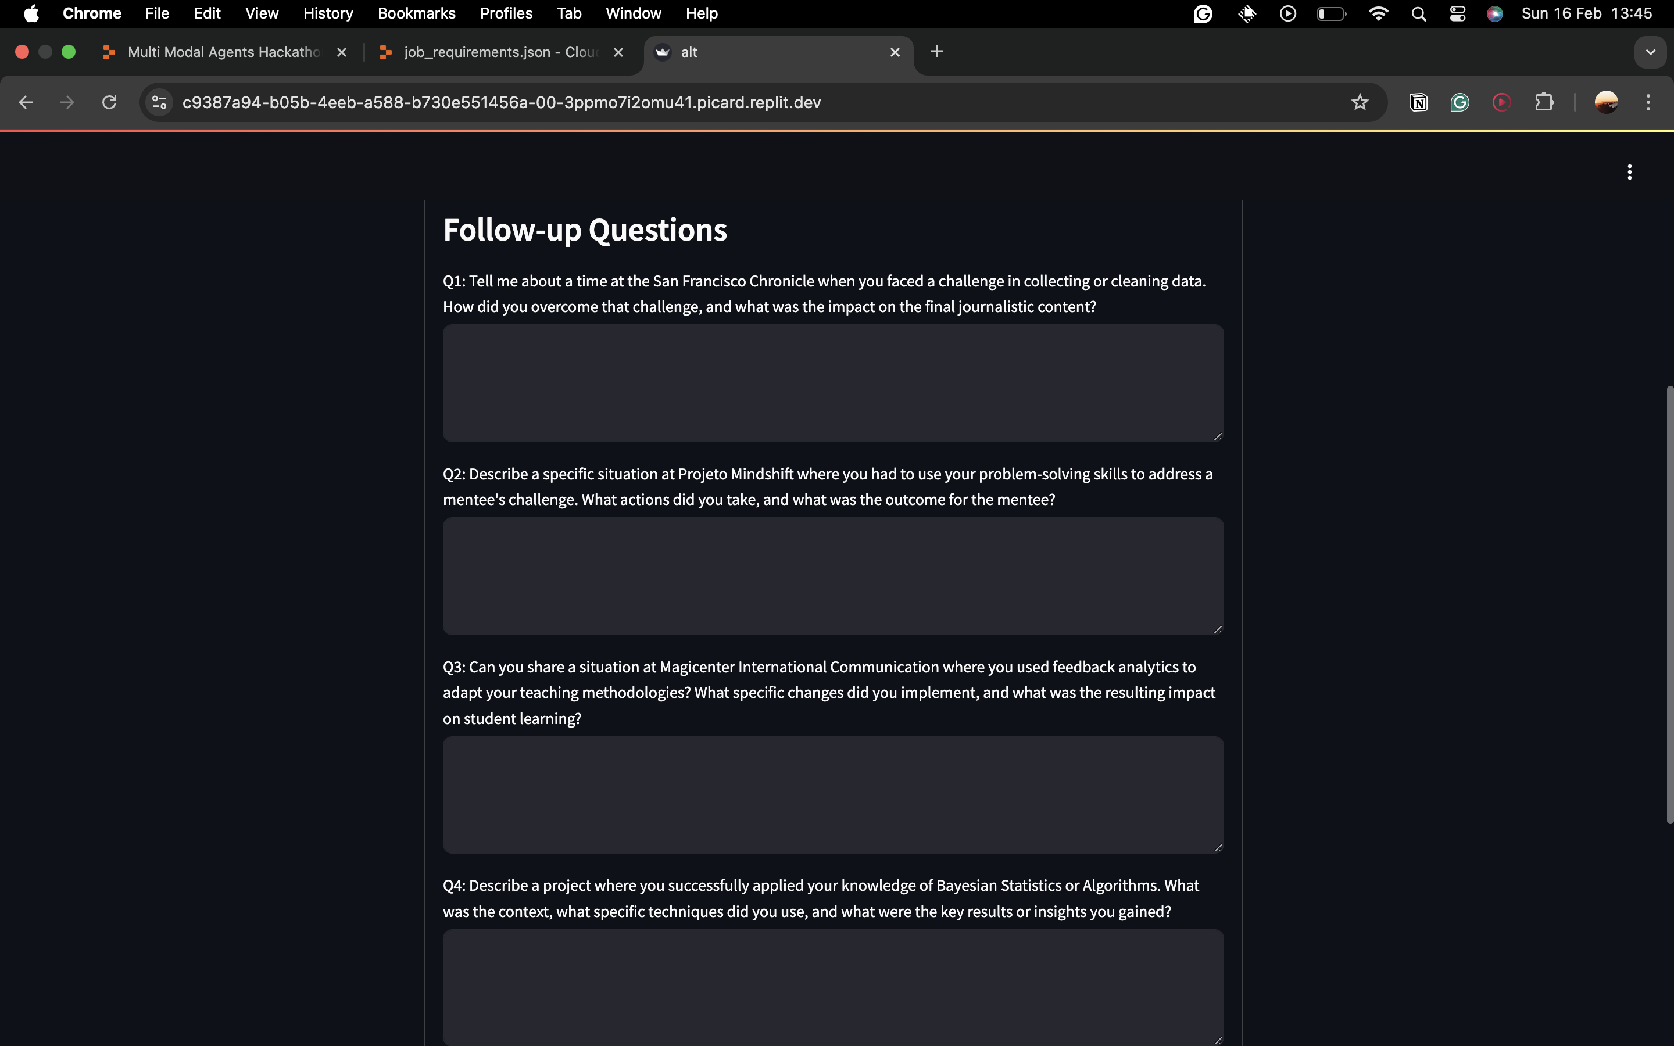Image resolution: width=1674 pixels, height=1046 pixels.
Task: Open macOS Control Center icon
Action: pos(1458,14)
